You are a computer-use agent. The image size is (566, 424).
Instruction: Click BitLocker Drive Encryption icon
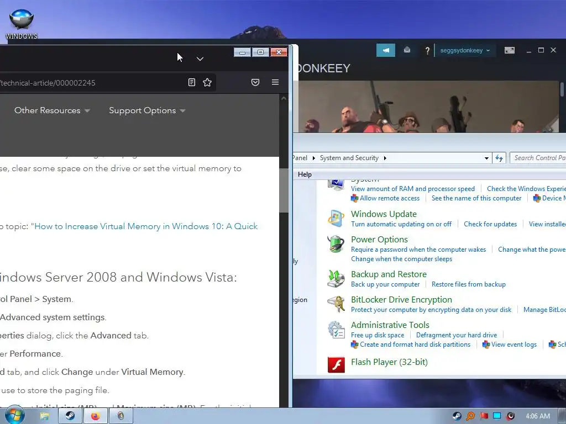pyautogui.click(x=336, y=304)
